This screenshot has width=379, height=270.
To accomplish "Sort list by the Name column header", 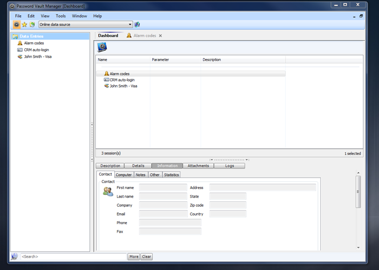I will pos(123,59).
